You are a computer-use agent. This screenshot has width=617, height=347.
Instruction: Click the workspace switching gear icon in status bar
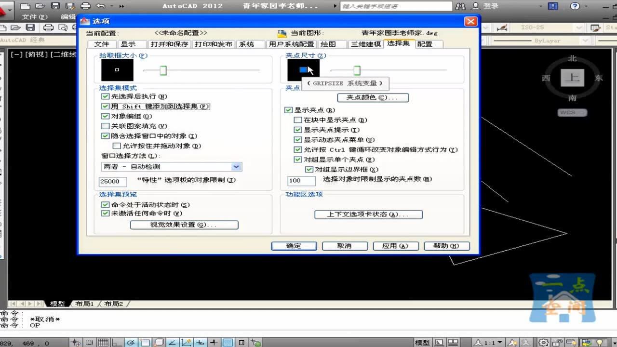click(543, 342)
